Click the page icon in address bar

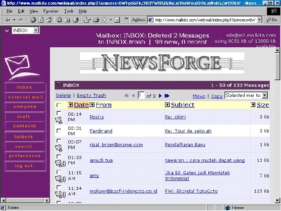pos(151,20)
